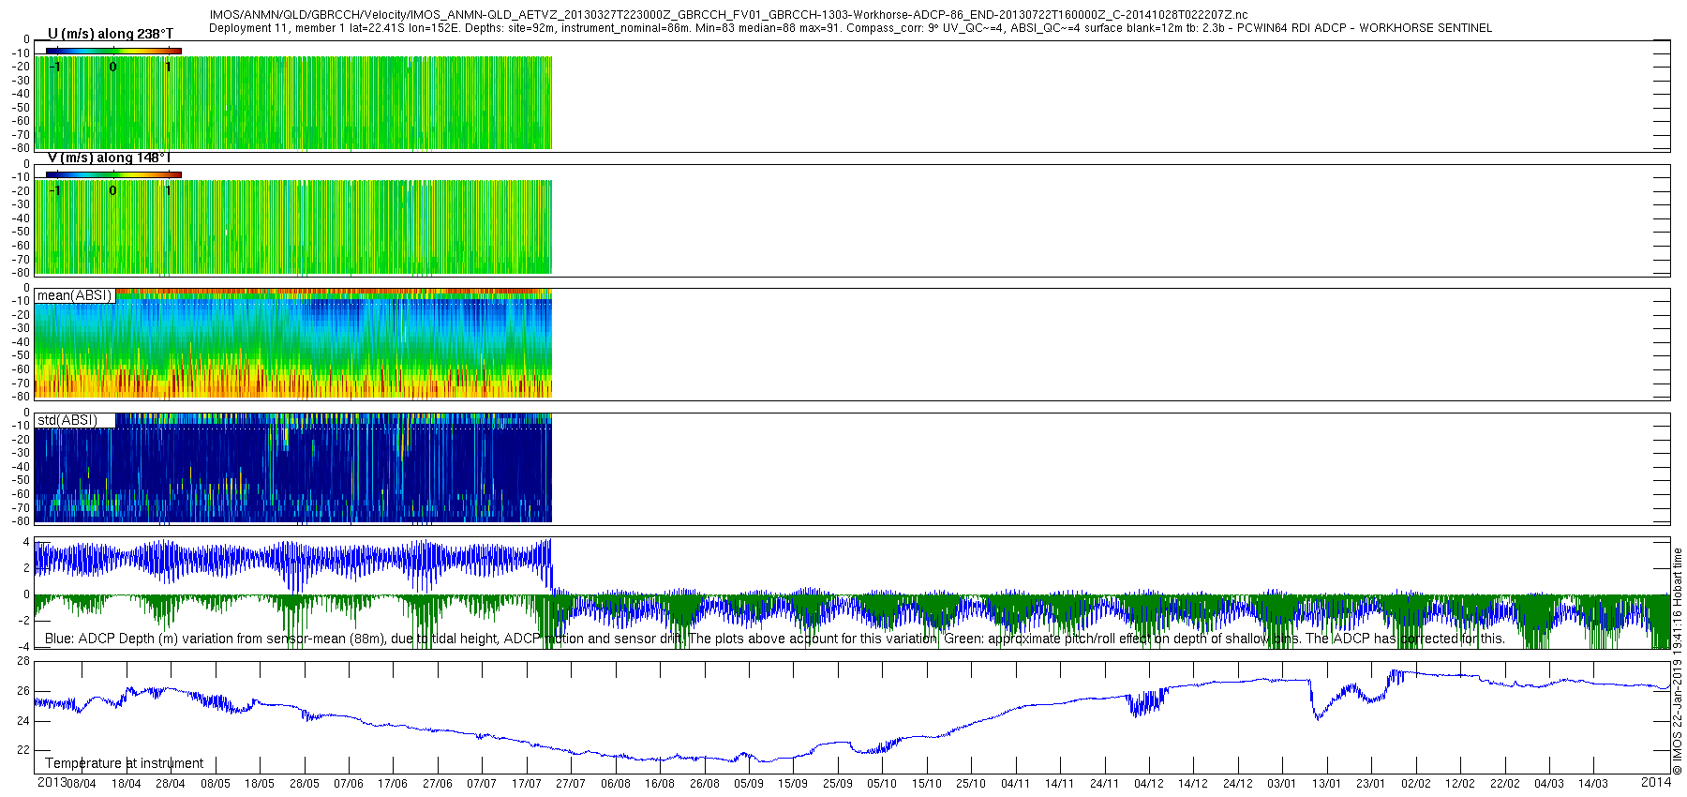
Task: Click the file path title text at top
Action: [728, 15]
